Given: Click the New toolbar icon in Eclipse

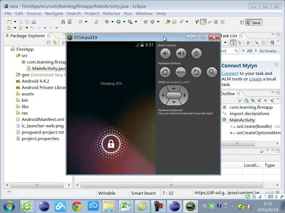Looking at the screenshot, I should coord(9,22).
